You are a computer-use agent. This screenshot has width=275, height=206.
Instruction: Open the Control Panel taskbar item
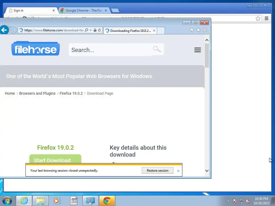90,201
